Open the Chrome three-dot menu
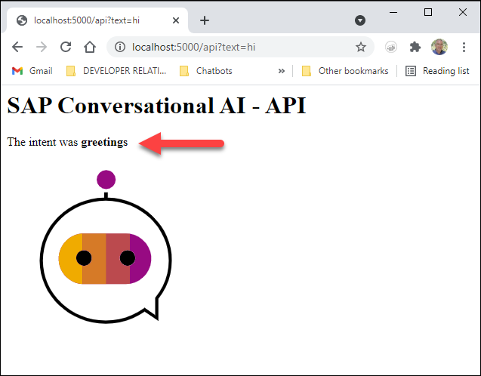Screen dimensions: 481x376 (x=464, y=47)
